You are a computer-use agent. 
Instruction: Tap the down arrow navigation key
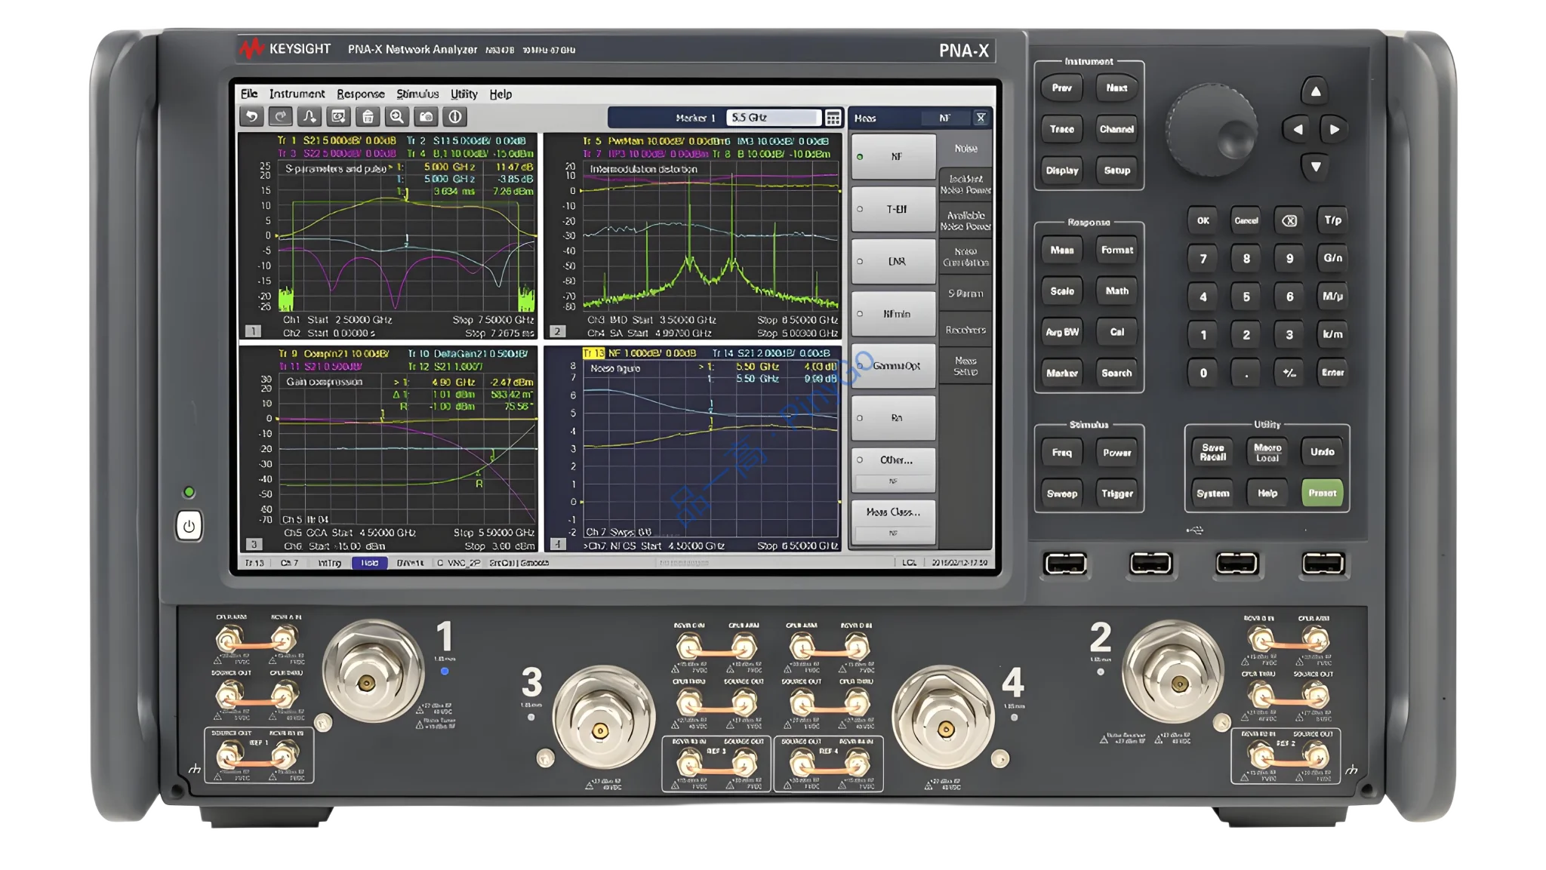click(1316, 167)
